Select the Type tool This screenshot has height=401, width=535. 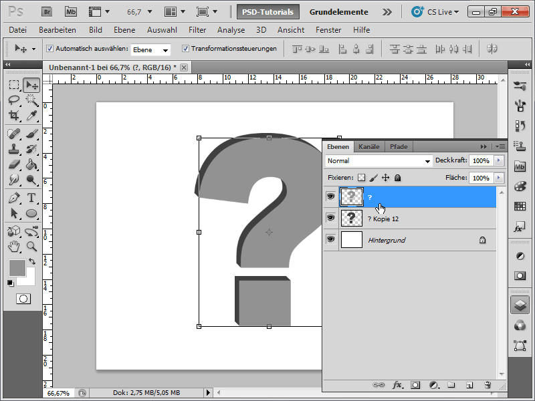(x=31, y=198)
